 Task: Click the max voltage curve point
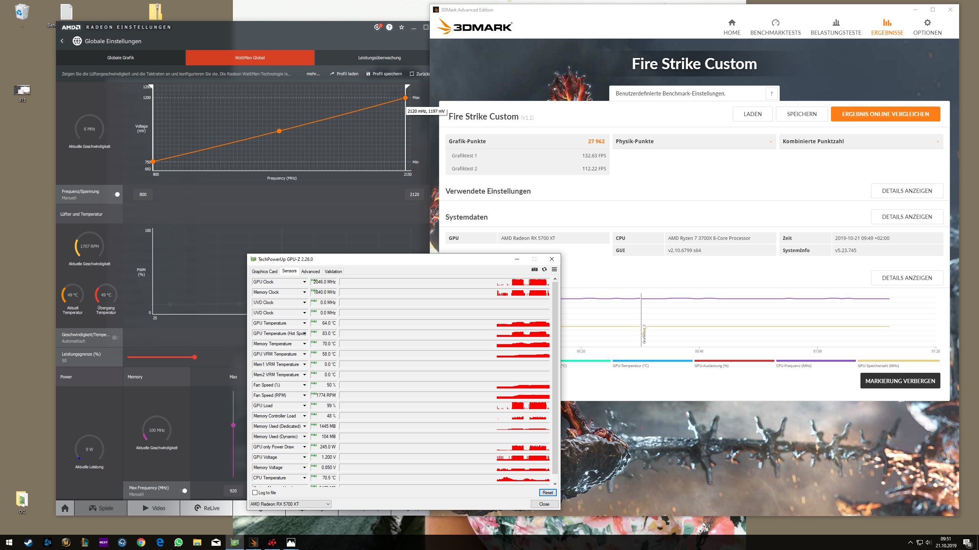[x=405, y=98]
